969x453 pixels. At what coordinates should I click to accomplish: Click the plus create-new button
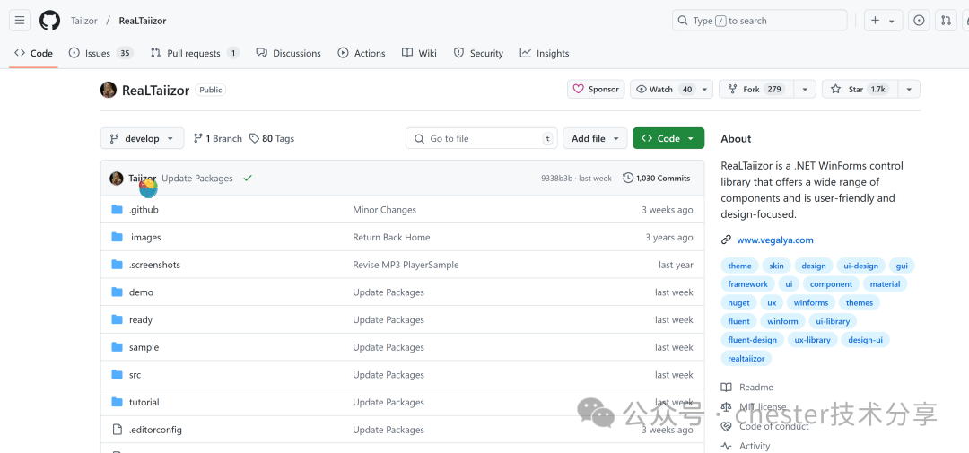pos(875,21)
